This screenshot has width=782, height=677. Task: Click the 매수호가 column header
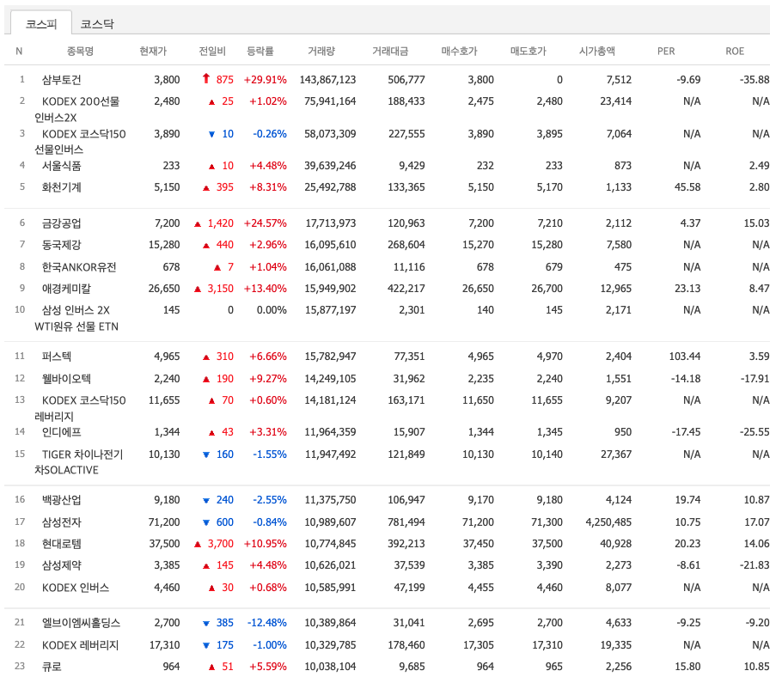pos(460,51)
